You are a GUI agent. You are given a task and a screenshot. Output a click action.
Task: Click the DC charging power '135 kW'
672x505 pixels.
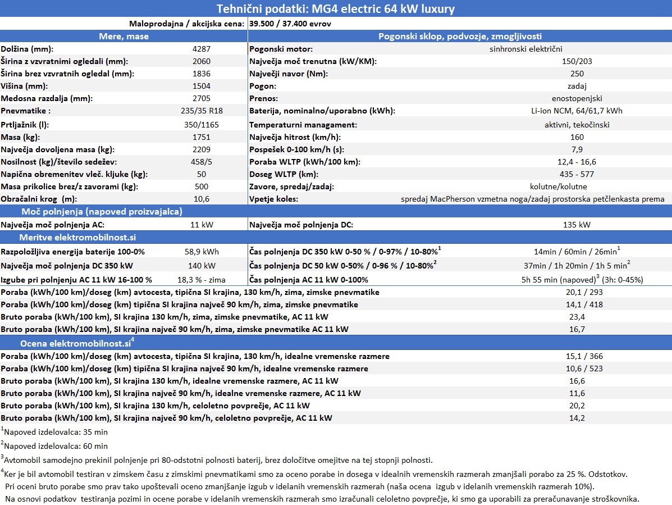click(577, 225)
